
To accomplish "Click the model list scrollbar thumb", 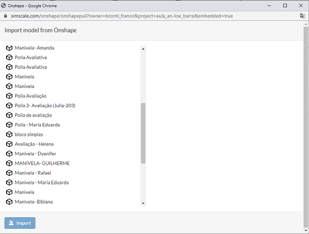I will click(143, 133).
